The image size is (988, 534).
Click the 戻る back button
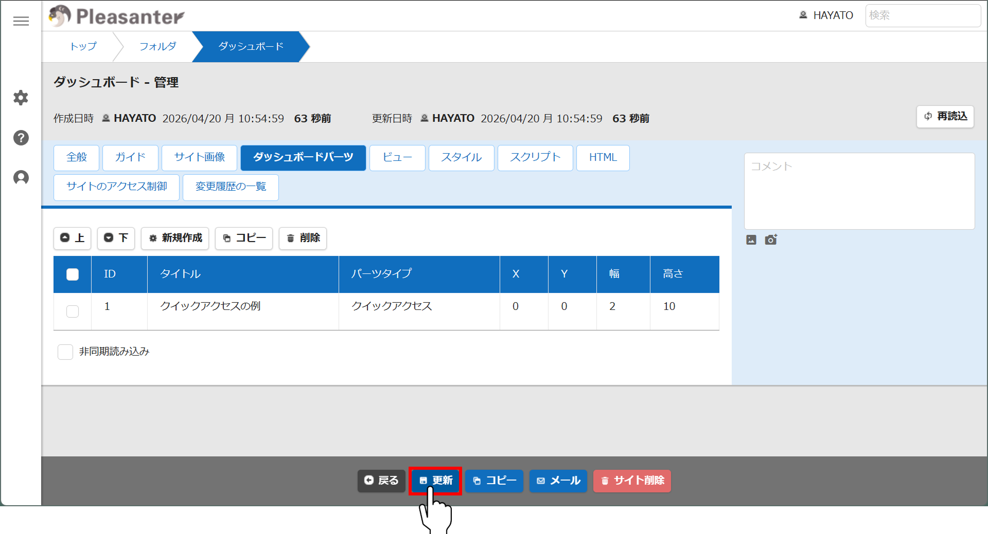[x=381, y=481]
